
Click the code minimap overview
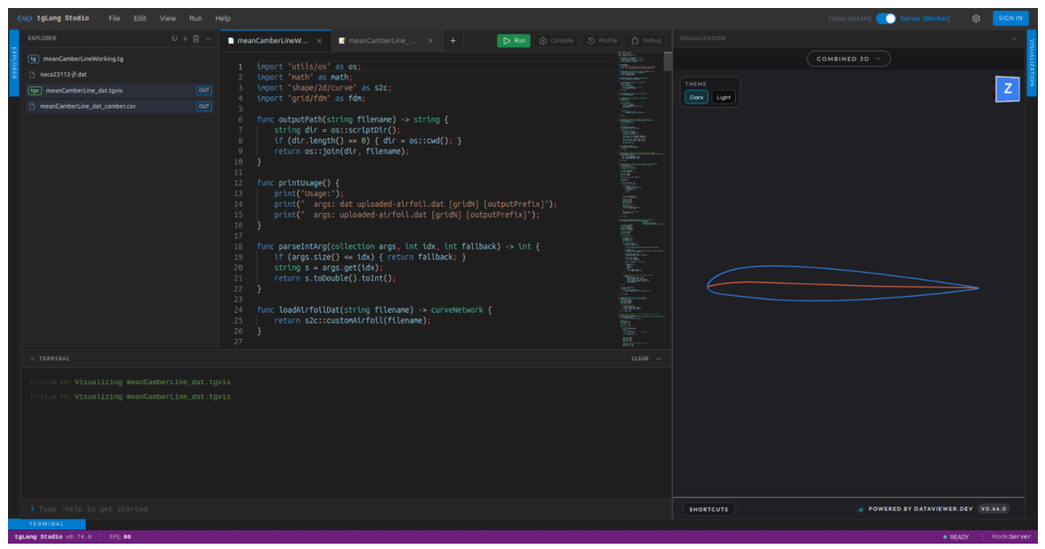(x=640, y=199)
